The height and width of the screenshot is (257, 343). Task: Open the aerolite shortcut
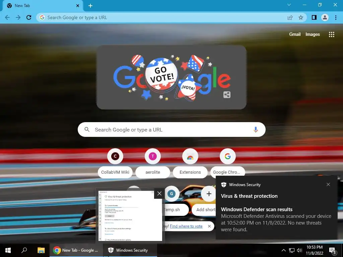[x=153, y=163]
